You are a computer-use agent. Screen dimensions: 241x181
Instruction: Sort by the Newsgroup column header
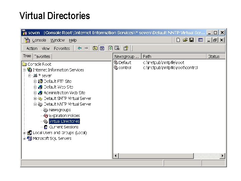(x=127, y=57)
